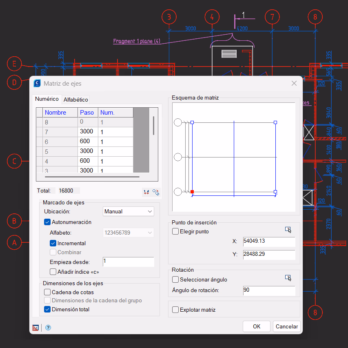Check the Explotar matriz option
This screenshot has width=348, height=348.
click(x=175, y=310)
